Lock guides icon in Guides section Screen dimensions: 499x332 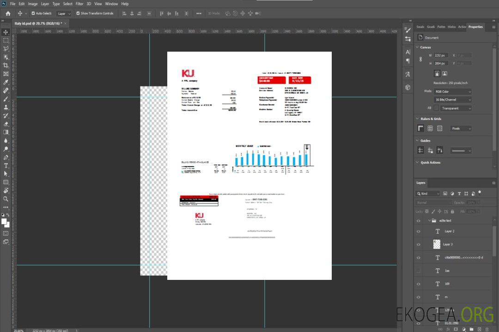click(x=430, y=150)
